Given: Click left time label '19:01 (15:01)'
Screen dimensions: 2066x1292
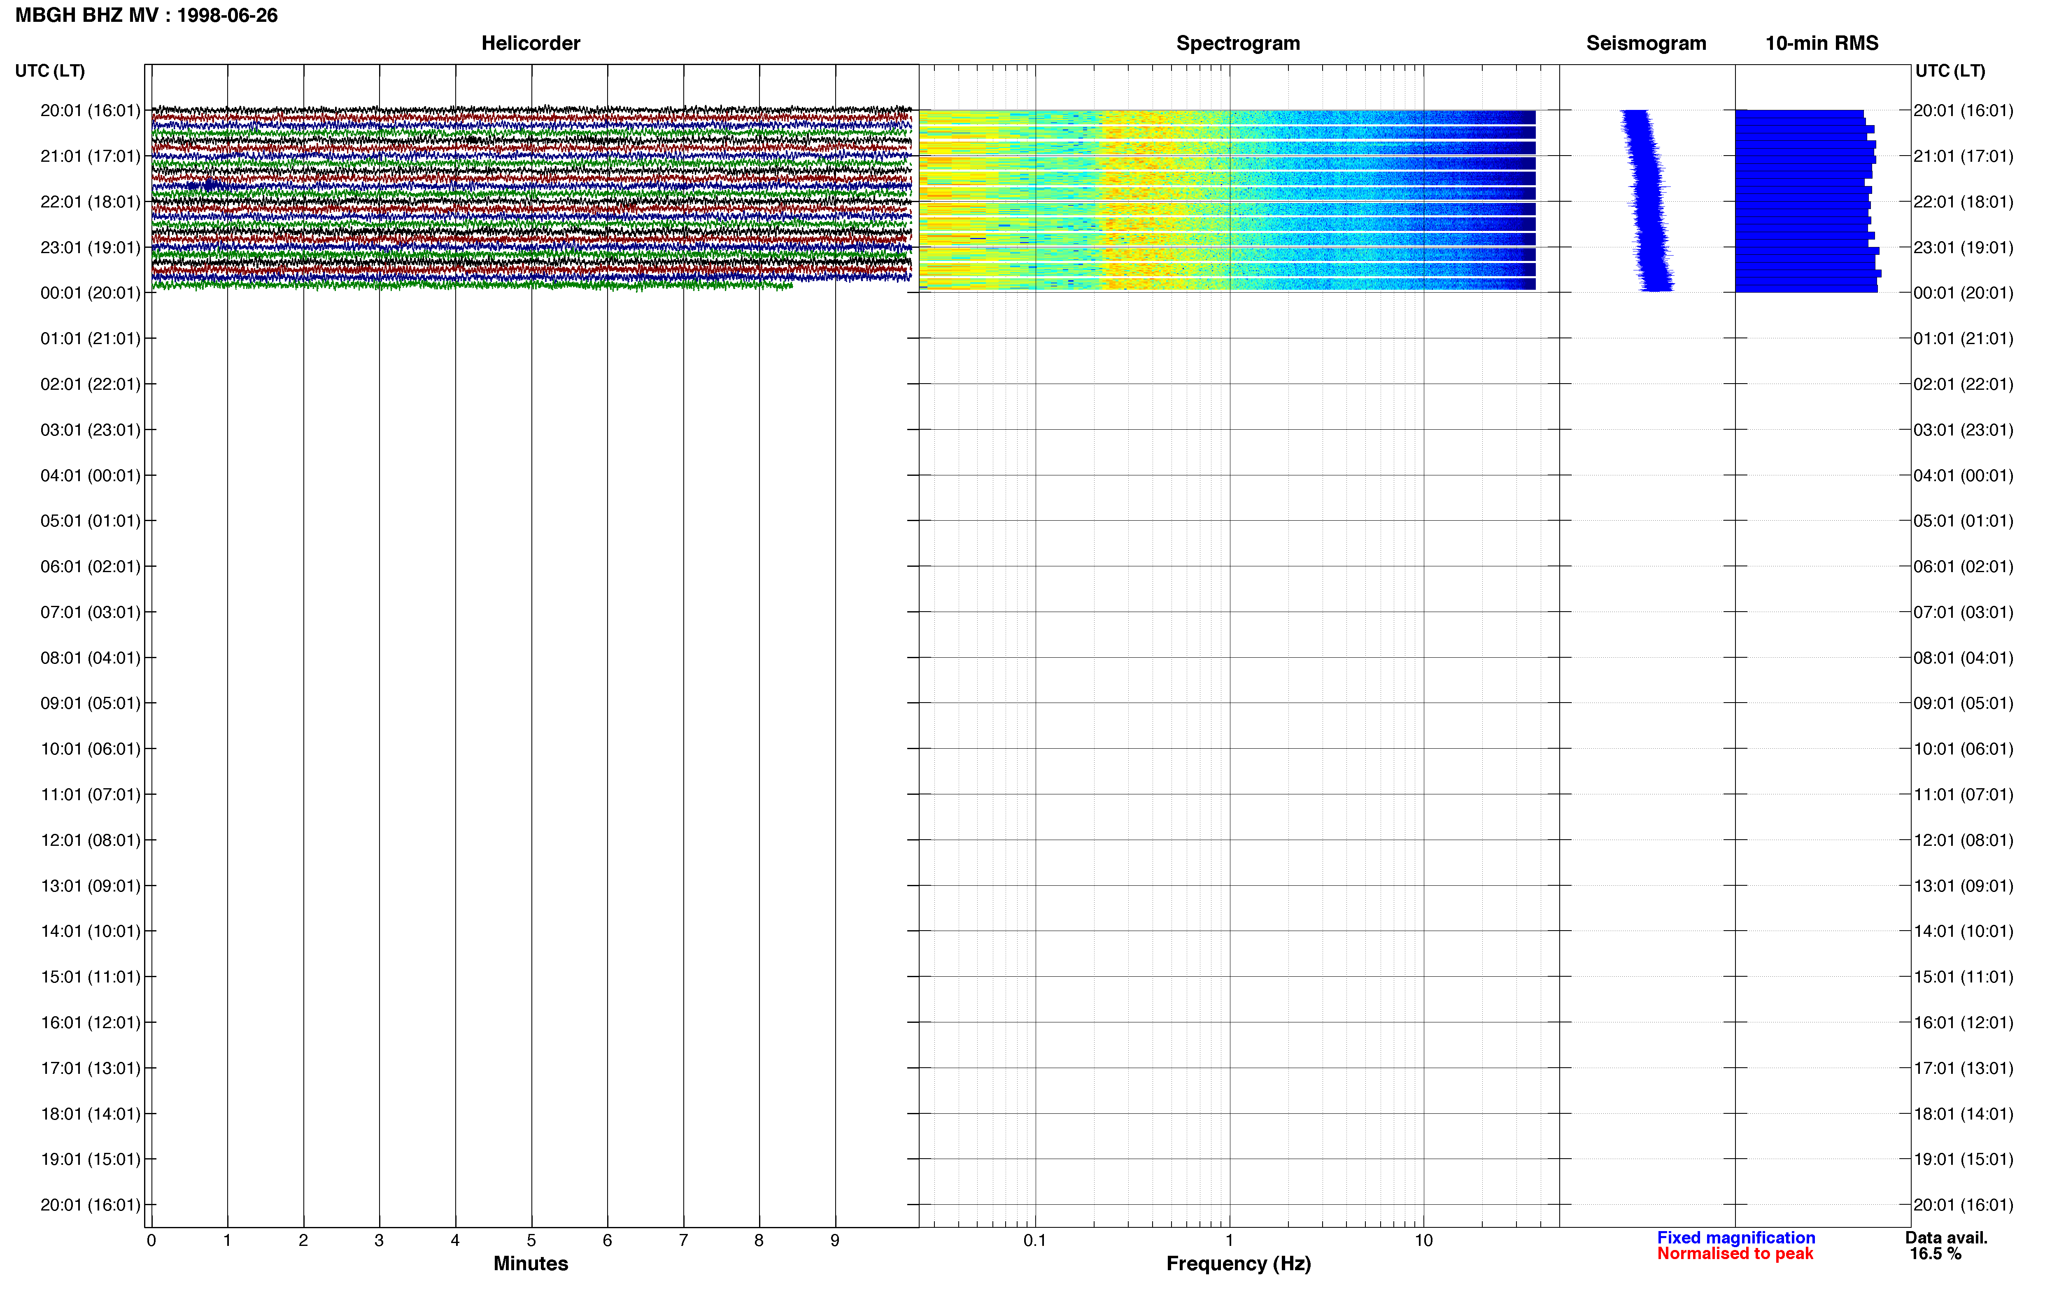Looking at the screenshot, I should point(91,1159).
